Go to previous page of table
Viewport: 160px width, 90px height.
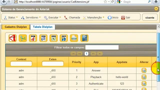tap(79, 54)
